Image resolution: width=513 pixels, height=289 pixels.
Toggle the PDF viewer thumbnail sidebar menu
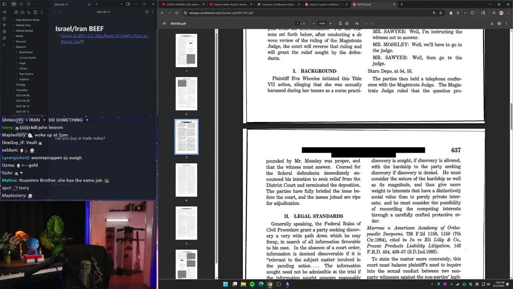(164, 23)
